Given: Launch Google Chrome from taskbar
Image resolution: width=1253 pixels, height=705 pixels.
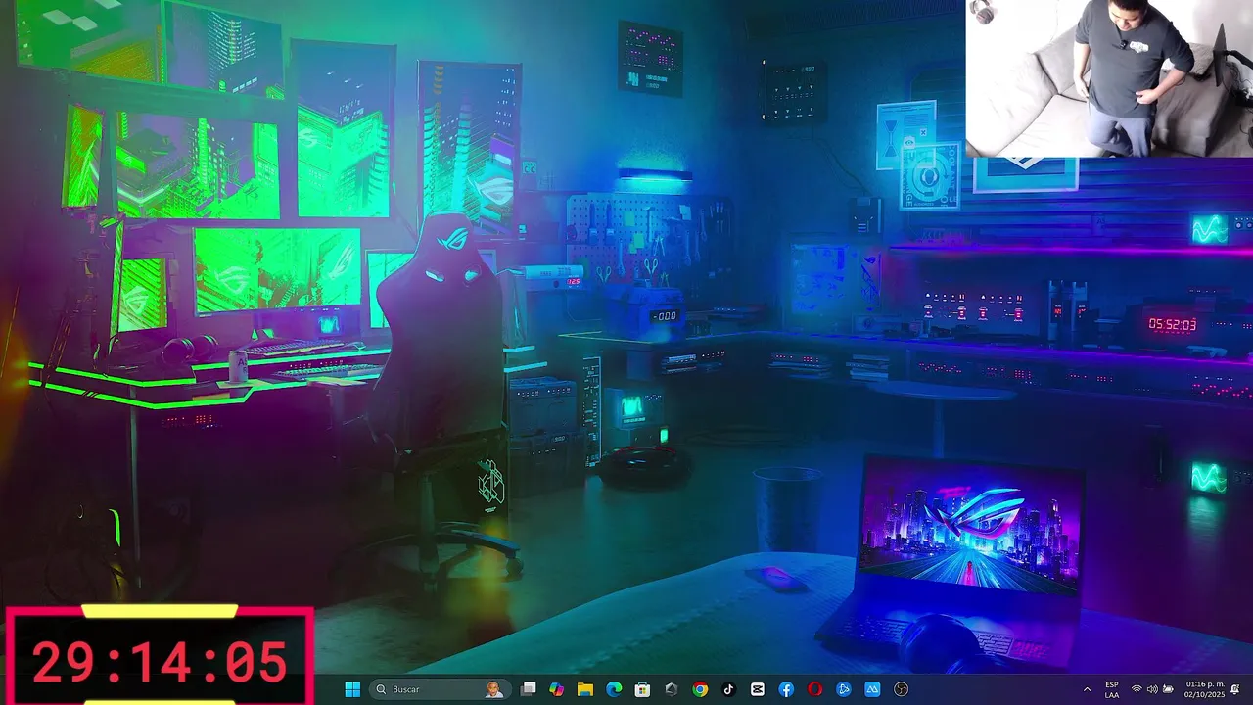Looking at the screenshot, I should [700, 689].
